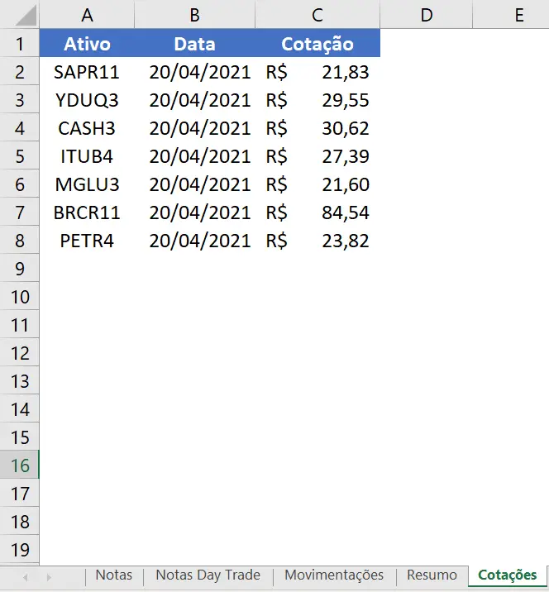
Task: Switch to the Resumo sheet tab
Action: [x=432, y=575]
